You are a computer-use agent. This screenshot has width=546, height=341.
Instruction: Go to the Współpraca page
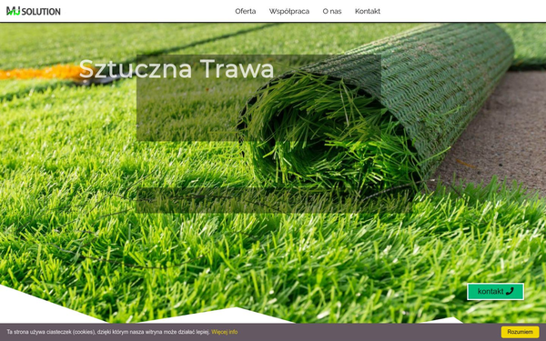(x=289, y=11)
